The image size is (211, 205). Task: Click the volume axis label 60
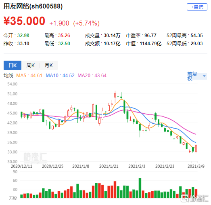coord(15,180)
